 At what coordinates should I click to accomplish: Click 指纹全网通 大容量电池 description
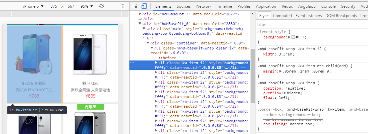[90, 90]
